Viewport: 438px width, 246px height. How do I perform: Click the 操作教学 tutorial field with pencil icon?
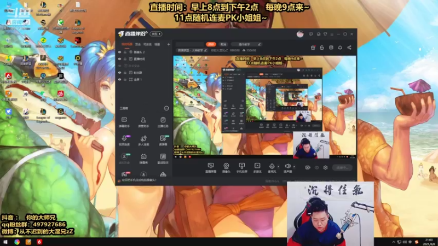[x=247, y=44]
